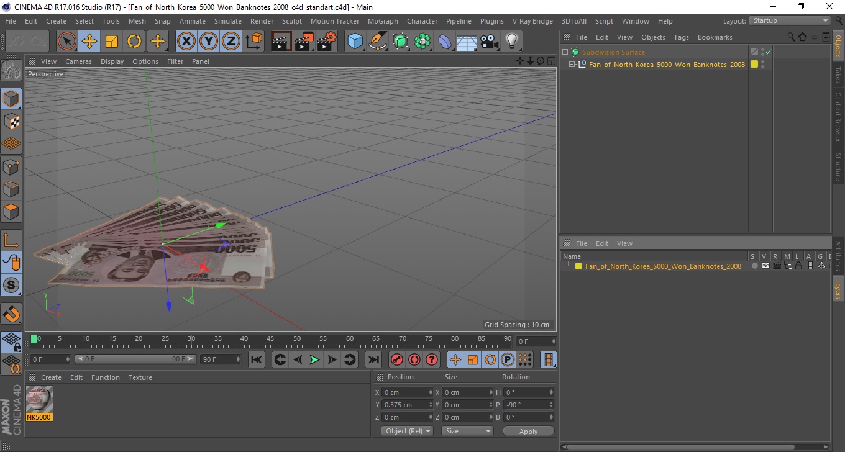
Task: Toggle layer Solo dot for Fan layer
Action: 755,266
